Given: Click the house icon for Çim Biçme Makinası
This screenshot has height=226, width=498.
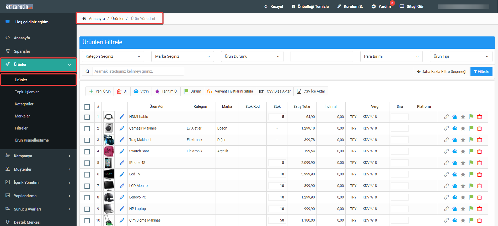Looking at the screenshot, I should coord(455,220).
